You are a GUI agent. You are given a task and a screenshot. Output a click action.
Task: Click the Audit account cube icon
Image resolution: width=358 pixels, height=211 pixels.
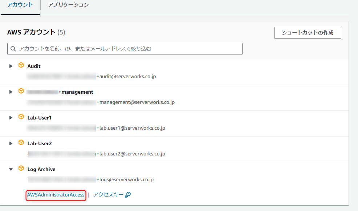(21, 65)
